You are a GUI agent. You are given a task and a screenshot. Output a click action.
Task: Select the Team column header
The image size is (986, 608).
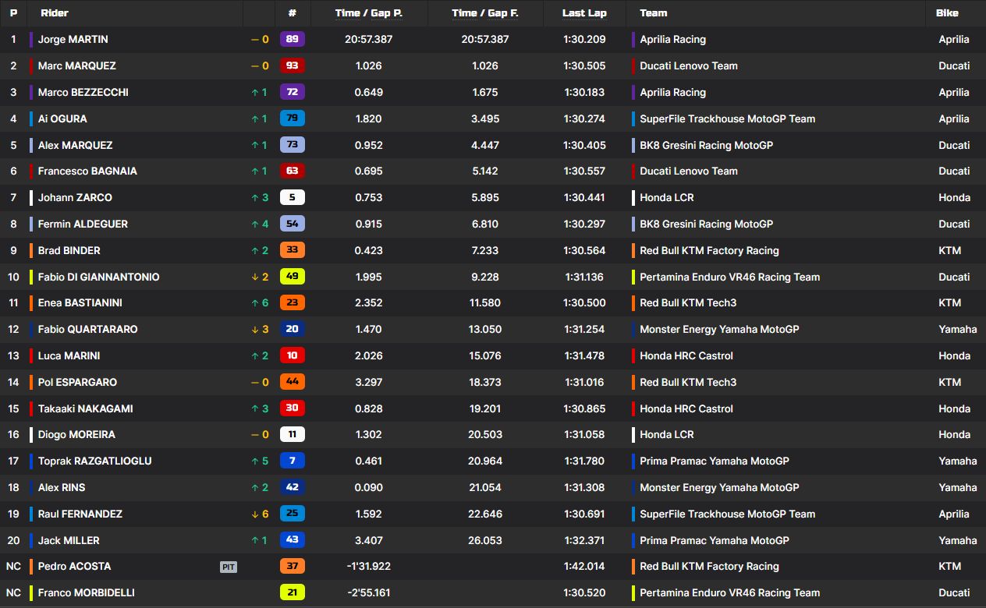[x=653, y=13]
